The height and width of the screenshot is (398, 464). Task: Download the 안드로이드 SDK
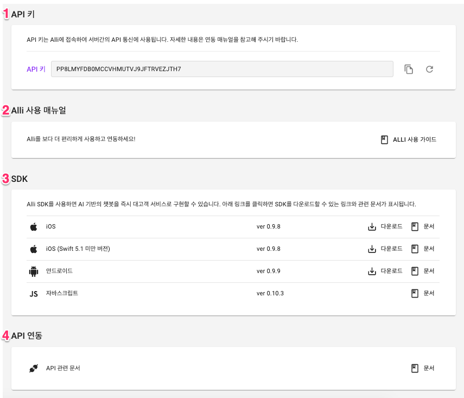pos(385,271)
